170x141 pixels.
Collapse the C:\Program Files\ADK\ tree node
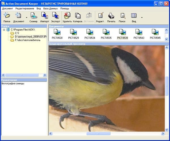[x=4, y=29]
